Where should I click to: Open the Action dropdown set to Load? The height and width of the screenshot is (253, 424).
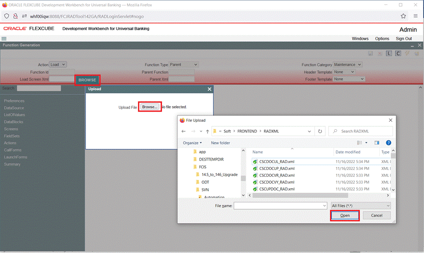point(58,65)
